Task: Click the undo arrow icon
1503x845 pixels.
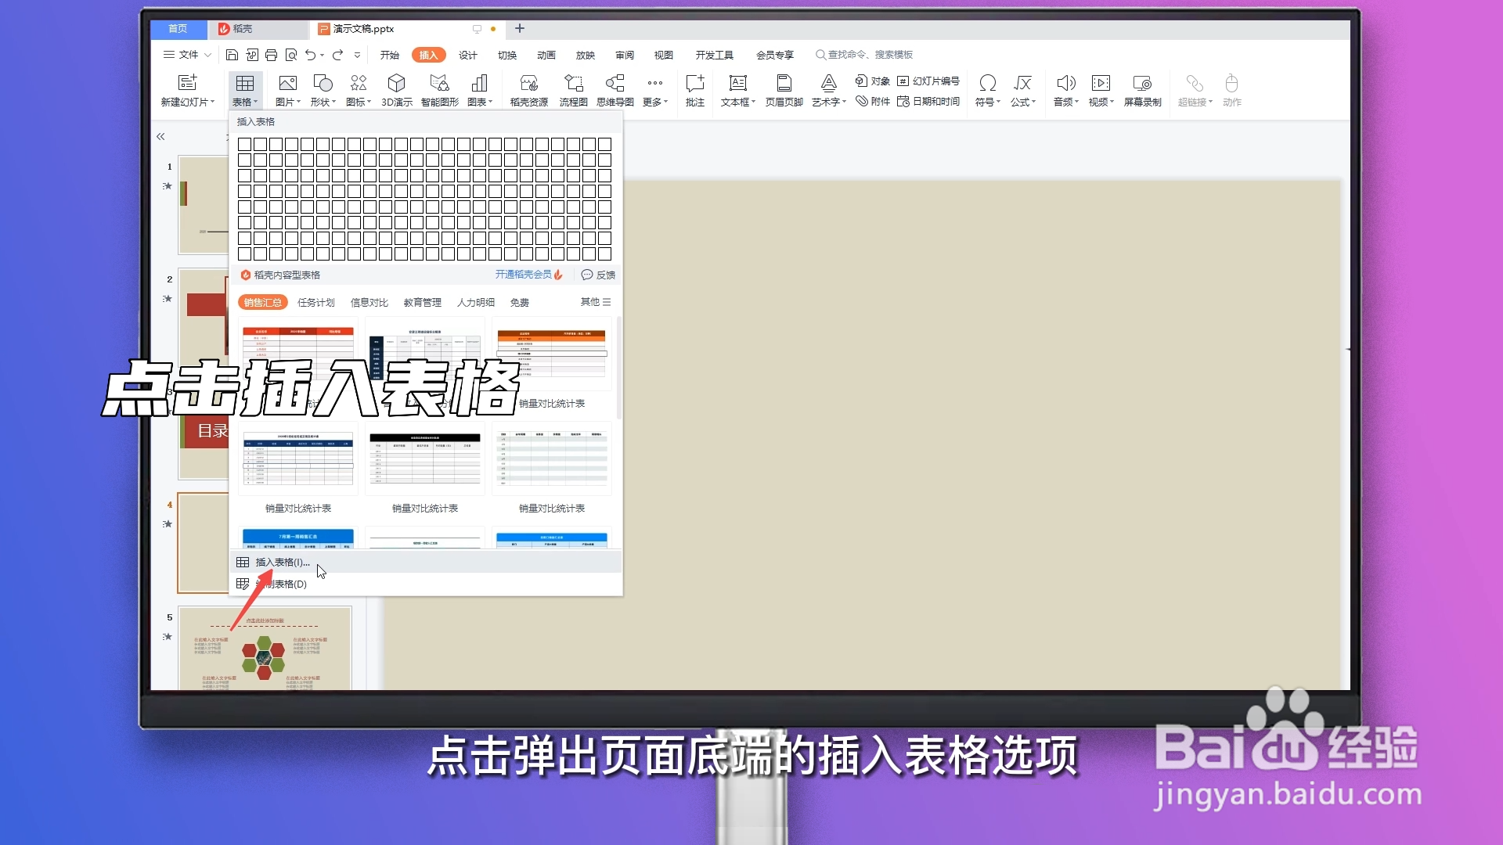Action: [311, 55]
